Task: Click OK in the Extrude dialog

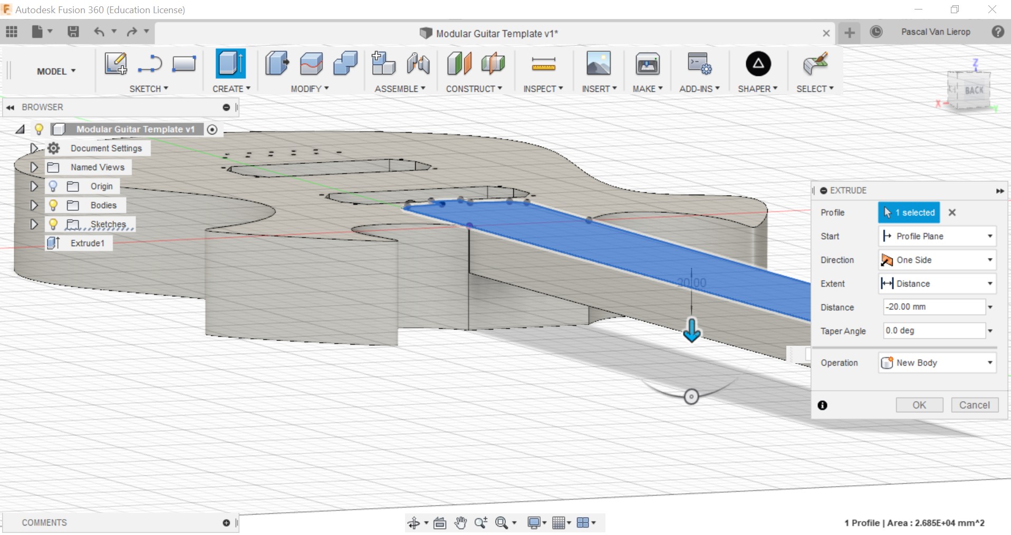Action: (919, 405)
